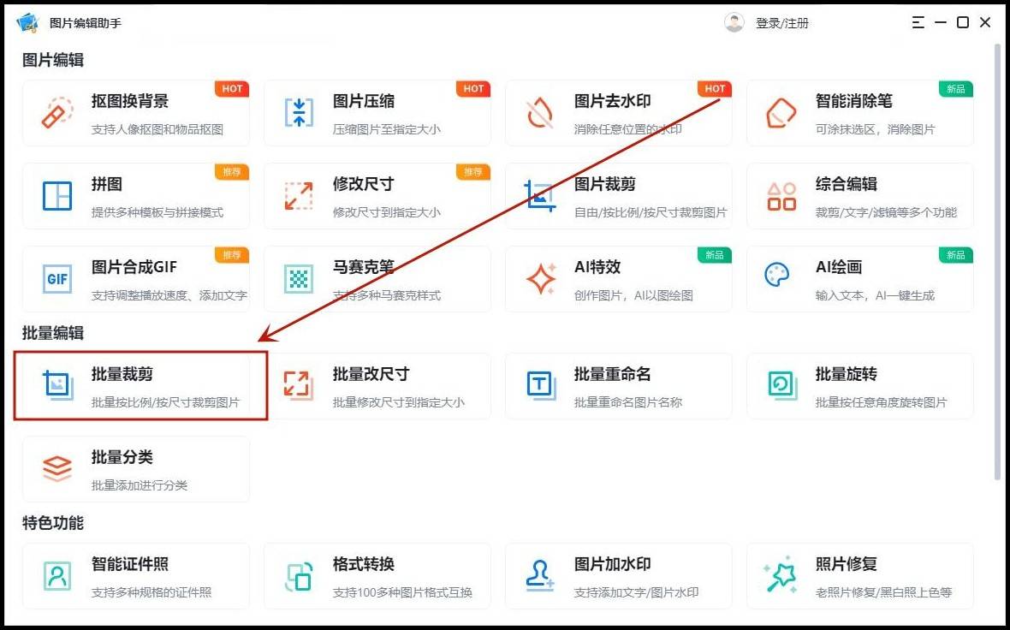Click the 拼图 layout grid icon

pos(57,196)
